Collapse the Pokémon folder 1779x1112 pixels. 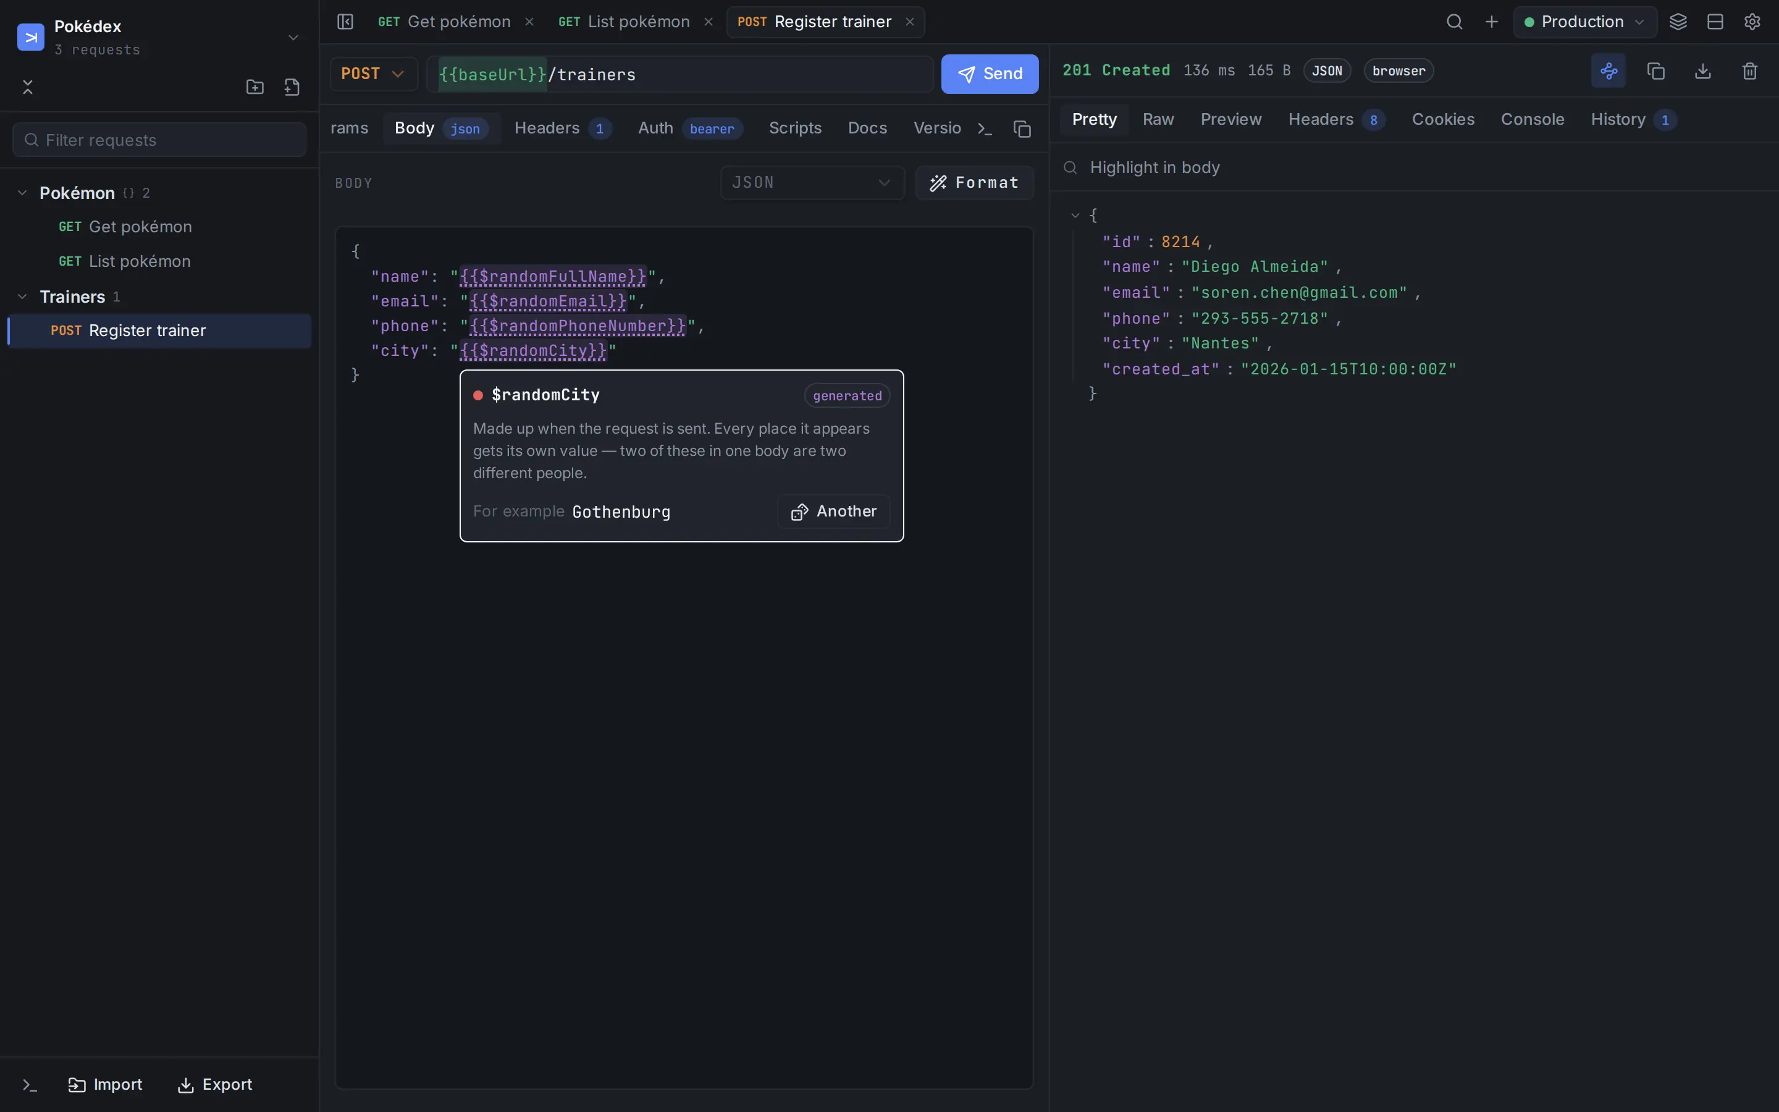[22, 193]
